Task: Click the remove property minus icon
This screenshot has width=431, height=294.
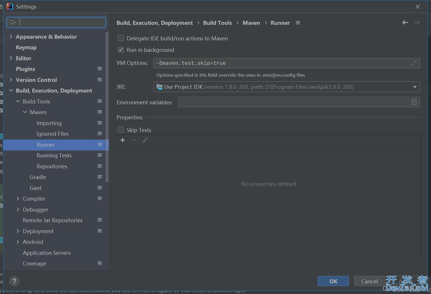Action: pyautogui.click(x=134, y=140)
